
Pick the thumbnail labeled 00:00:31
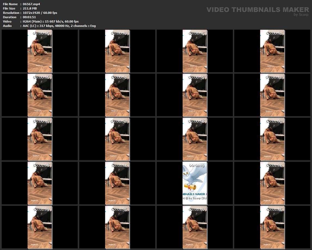pyautogui.click(x=117, y=95)
